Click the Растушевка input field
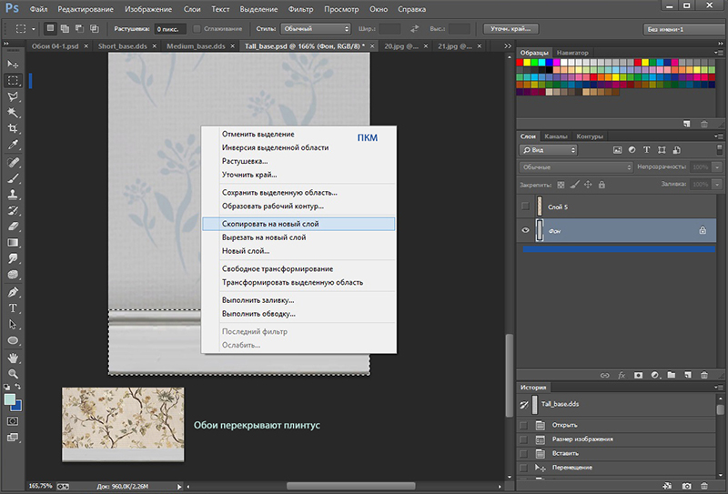 pos(170,29)
